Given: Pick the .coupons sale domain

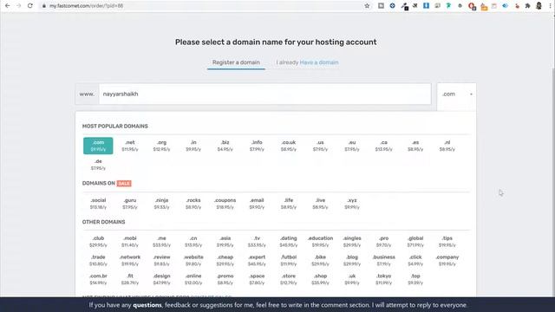Looking at the screenshot, I should point(225,204).
